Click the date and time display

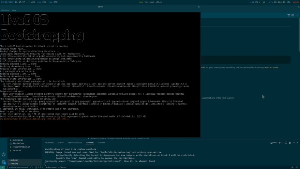[x=13, y=2]
